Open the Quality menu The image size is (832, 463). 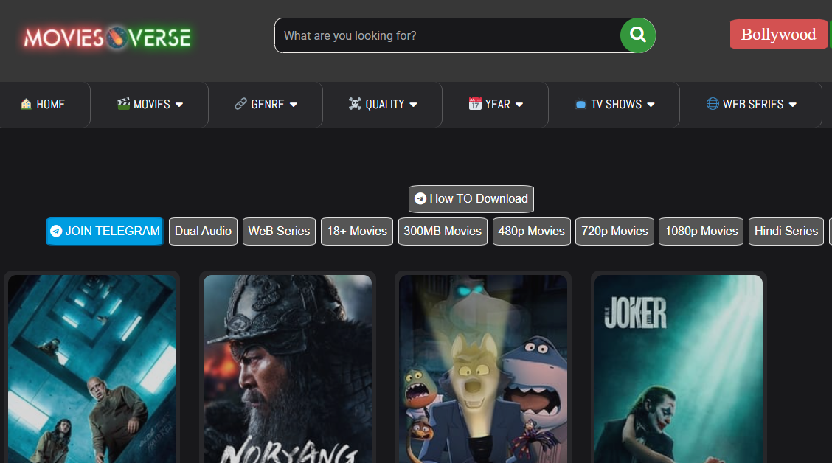(x=383, y=105)
